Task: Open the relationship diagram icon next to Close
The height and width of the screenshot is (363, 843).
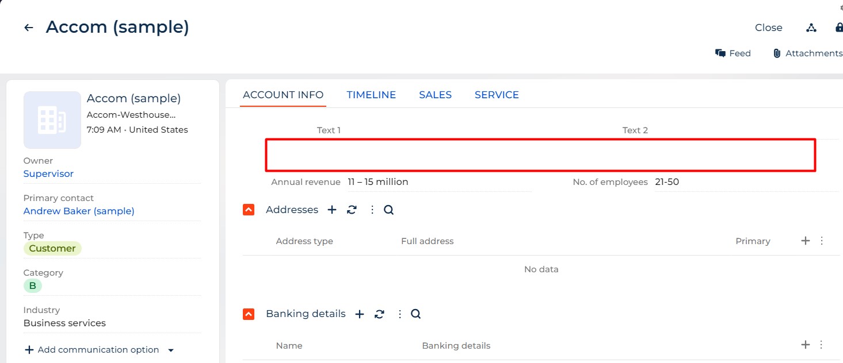Action: [811, 28]
